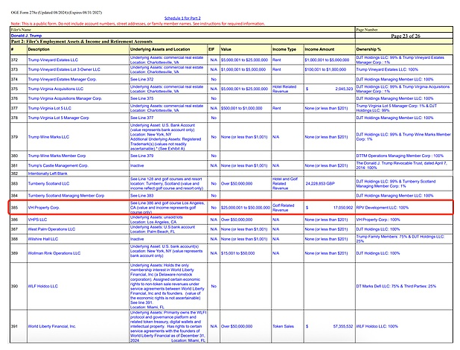Open the 'Schedule 1 for Part 2' link

[182, 18]
